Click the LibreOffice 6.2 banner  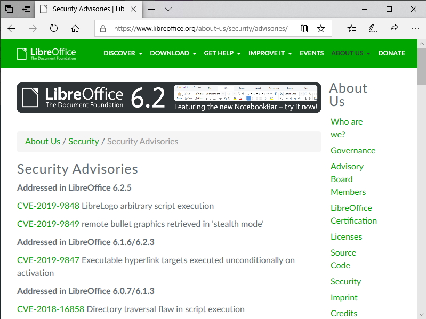[x=168, y=97]
